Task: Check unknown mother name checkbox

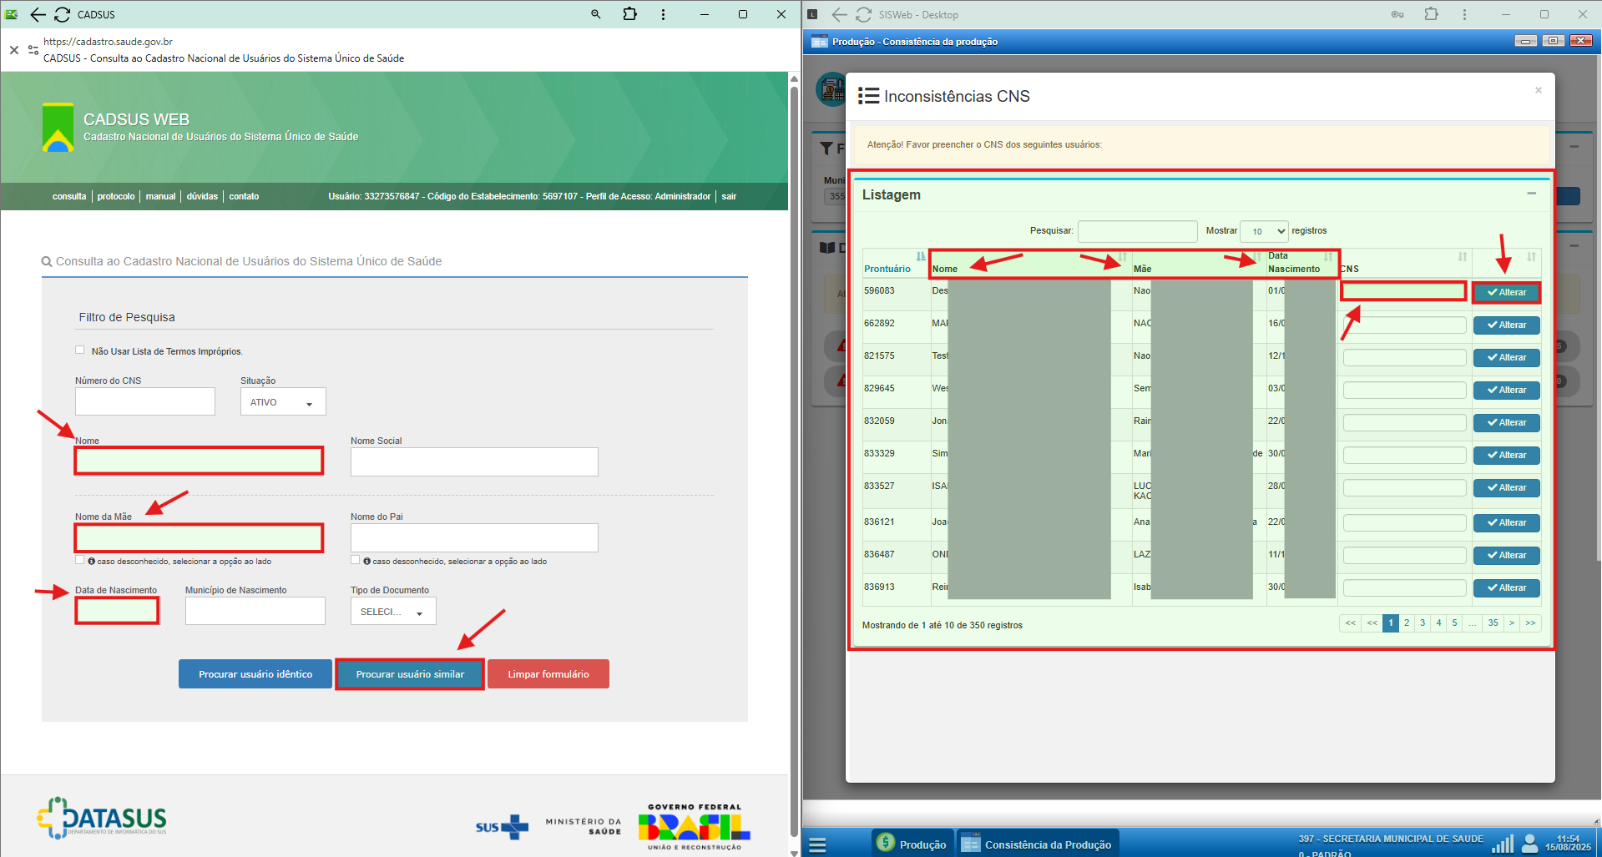Action: [80, 560]
